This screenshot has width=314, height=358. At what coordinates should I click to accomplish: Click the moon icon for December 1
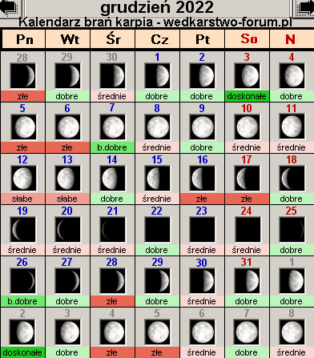click(157, 76)
